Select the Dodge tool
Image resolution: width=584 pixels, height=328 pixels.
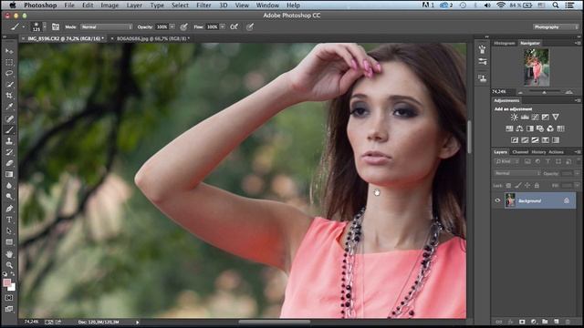tap(9, 197)
